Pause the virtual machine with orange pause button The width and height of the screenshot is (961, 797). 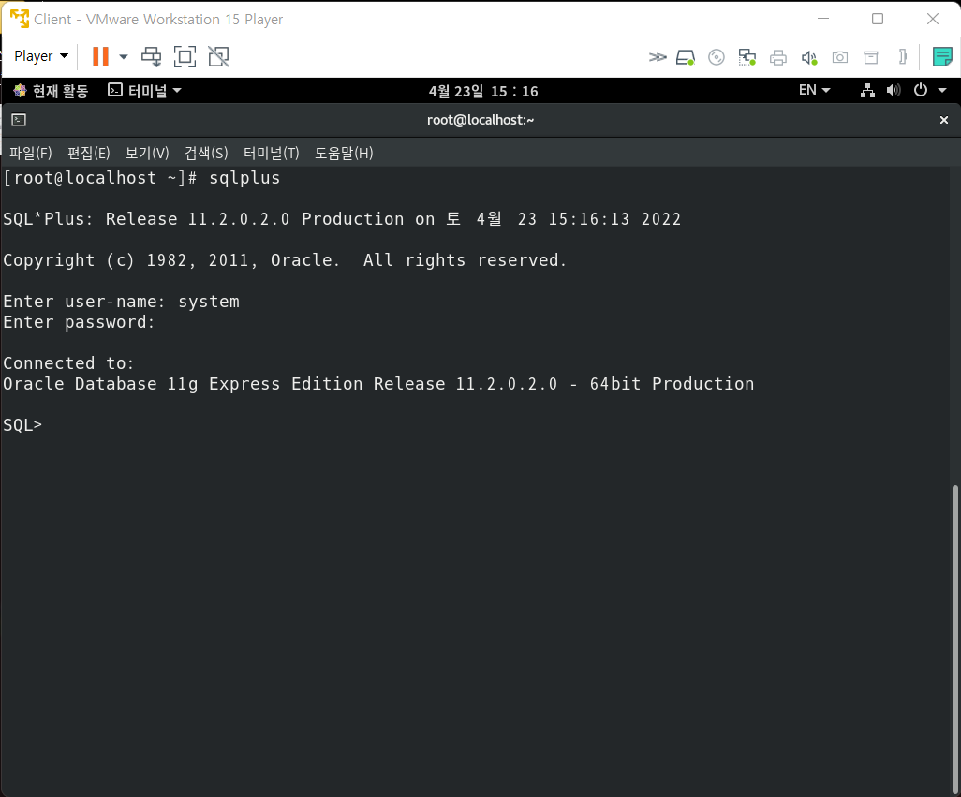100,56
